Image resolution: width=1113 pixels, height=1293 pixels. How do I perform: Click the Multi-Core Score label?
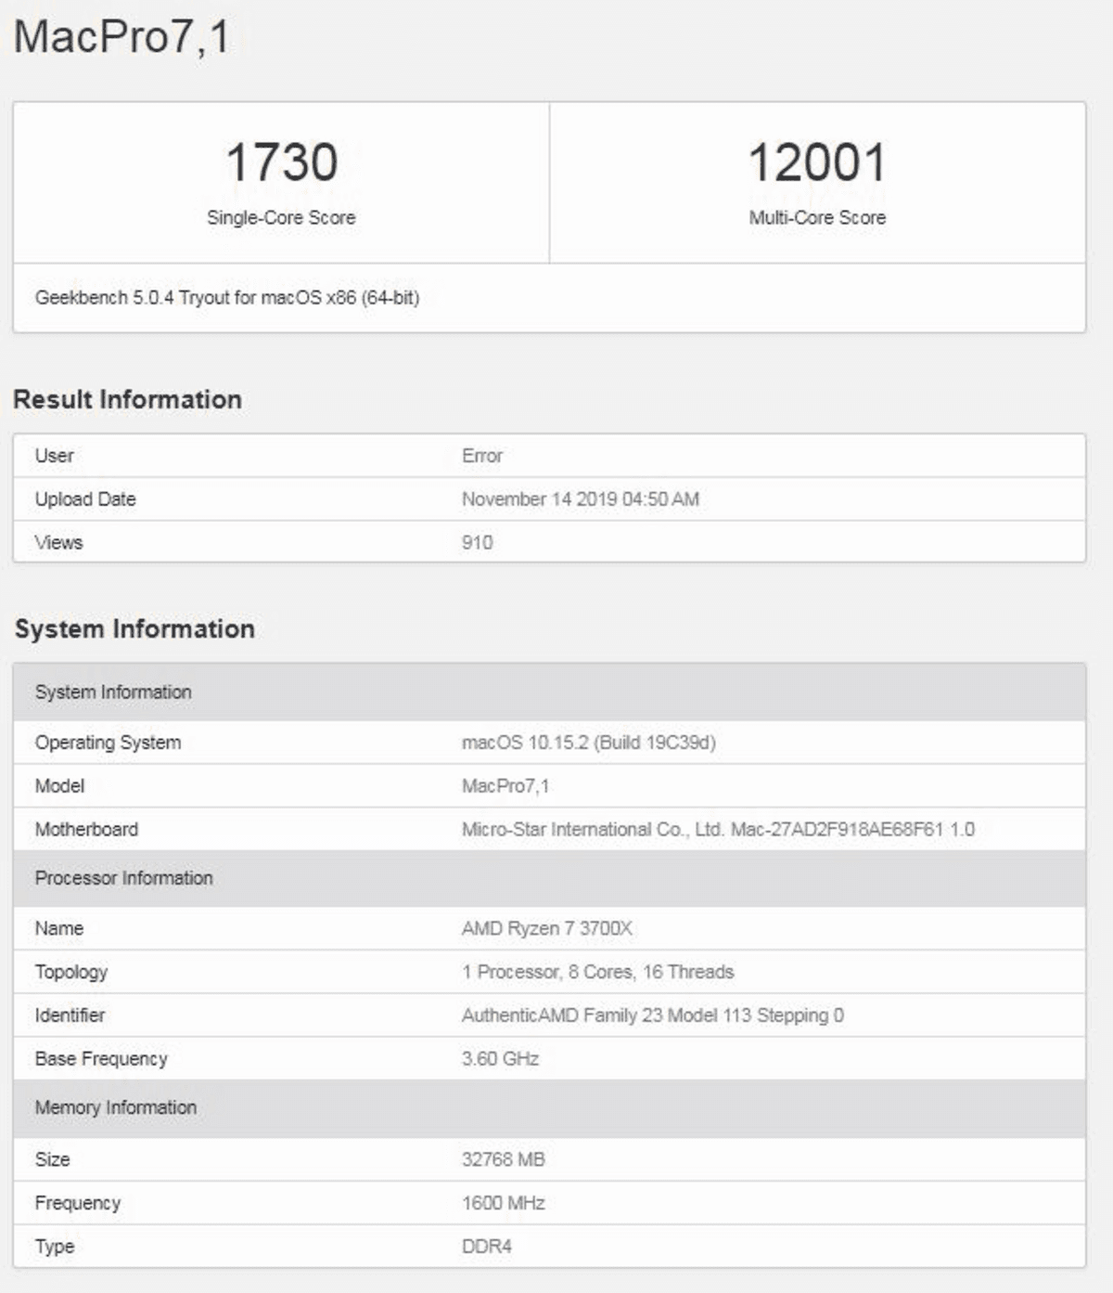[x=817, y=217]
